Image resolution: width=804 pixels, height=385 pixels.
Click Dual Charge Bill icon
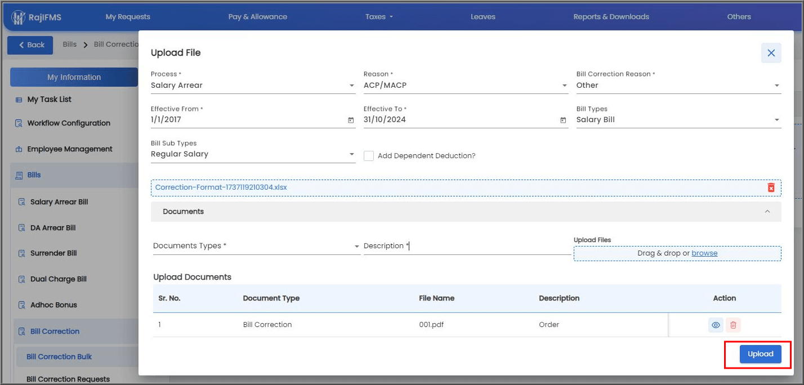tap(22, 279)
